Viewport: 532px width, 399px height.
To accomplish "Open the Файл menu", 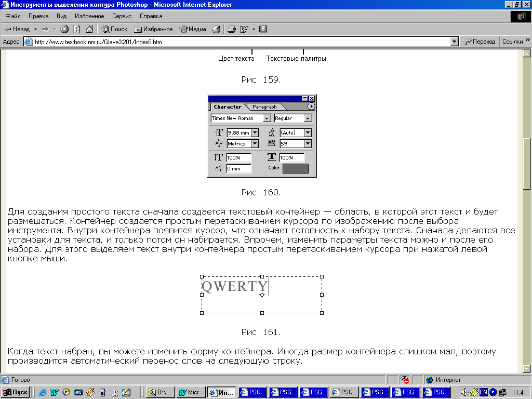I will coord(13,16).
